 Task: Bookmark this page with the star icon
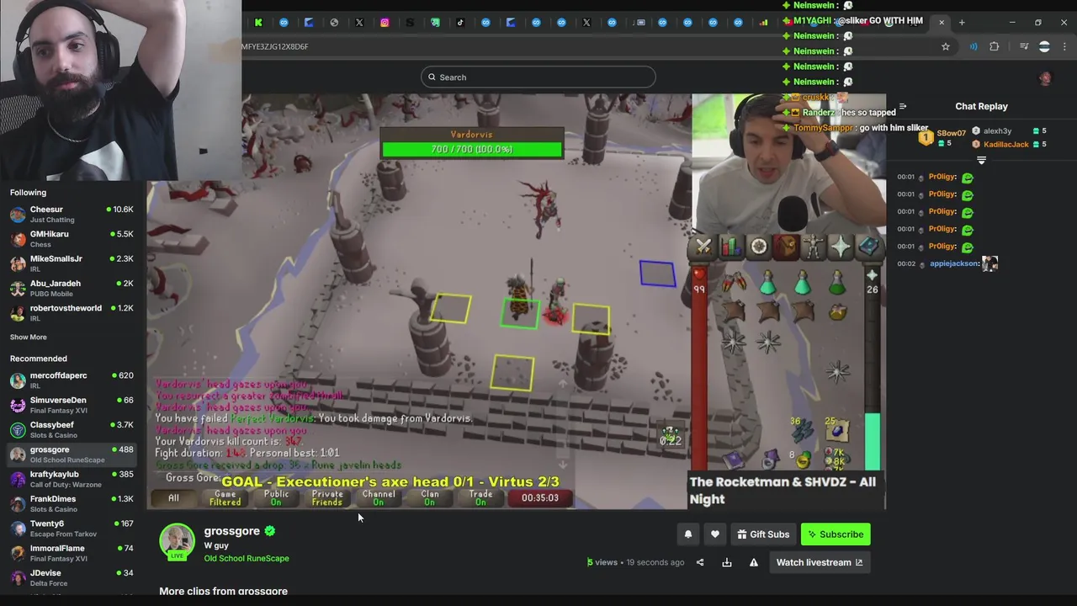(x=946, y=46)
